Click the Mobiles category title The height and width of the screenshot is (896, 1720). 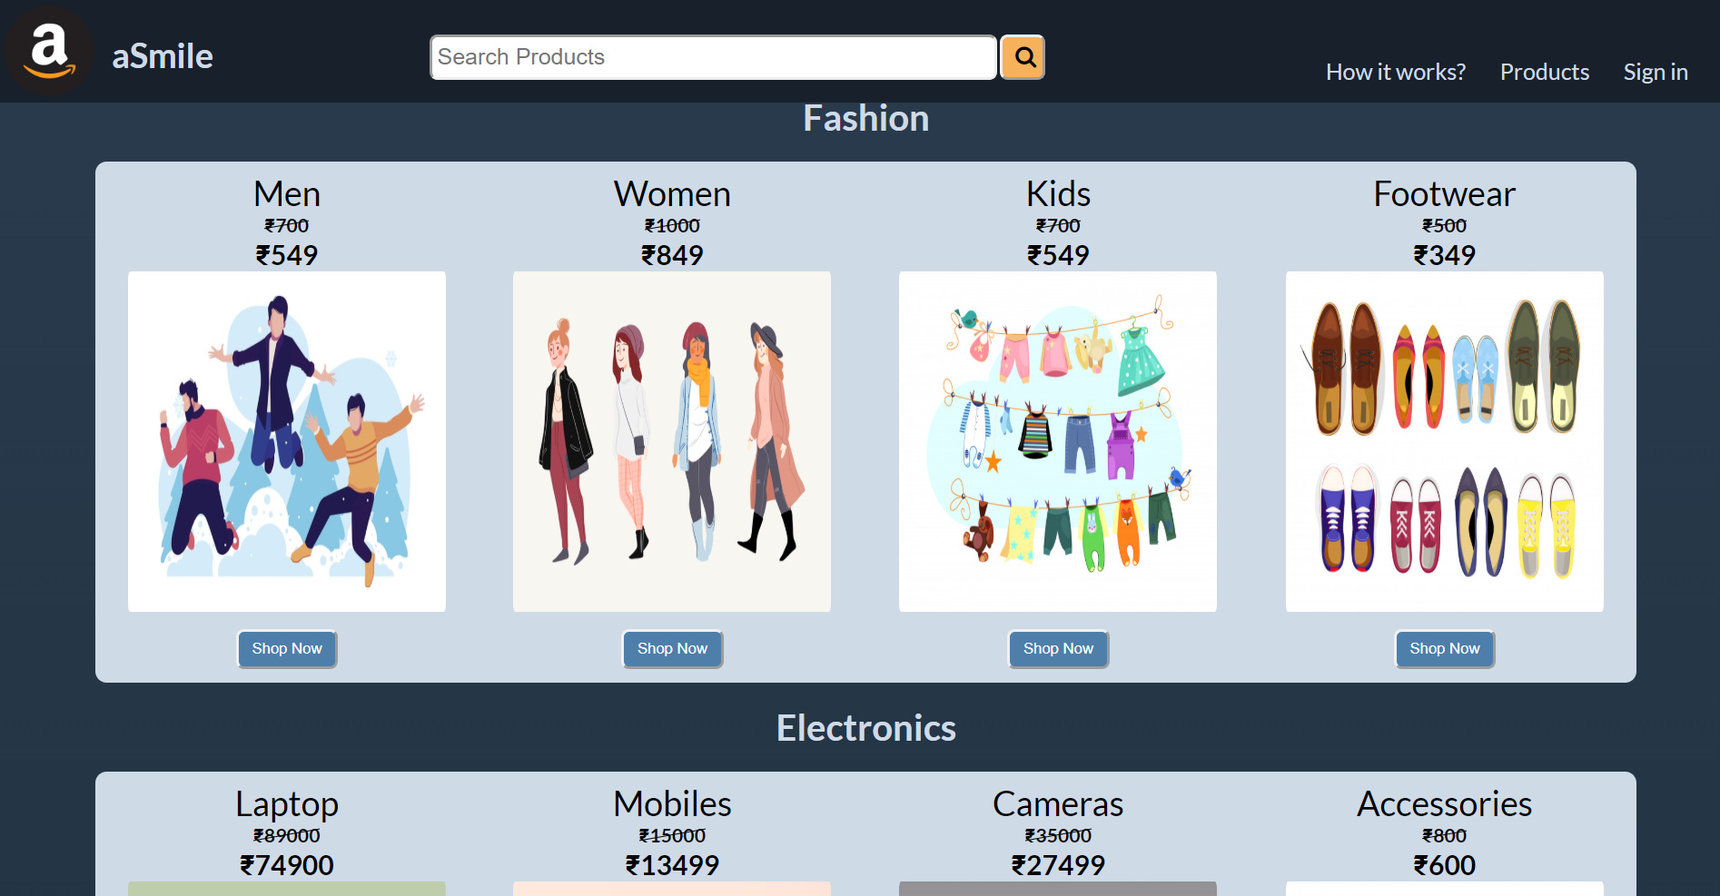[x=672, y=804]
